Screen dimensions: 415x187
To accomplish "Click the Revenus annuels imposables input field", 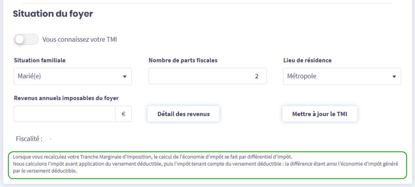I will click(x=64, y=114).
